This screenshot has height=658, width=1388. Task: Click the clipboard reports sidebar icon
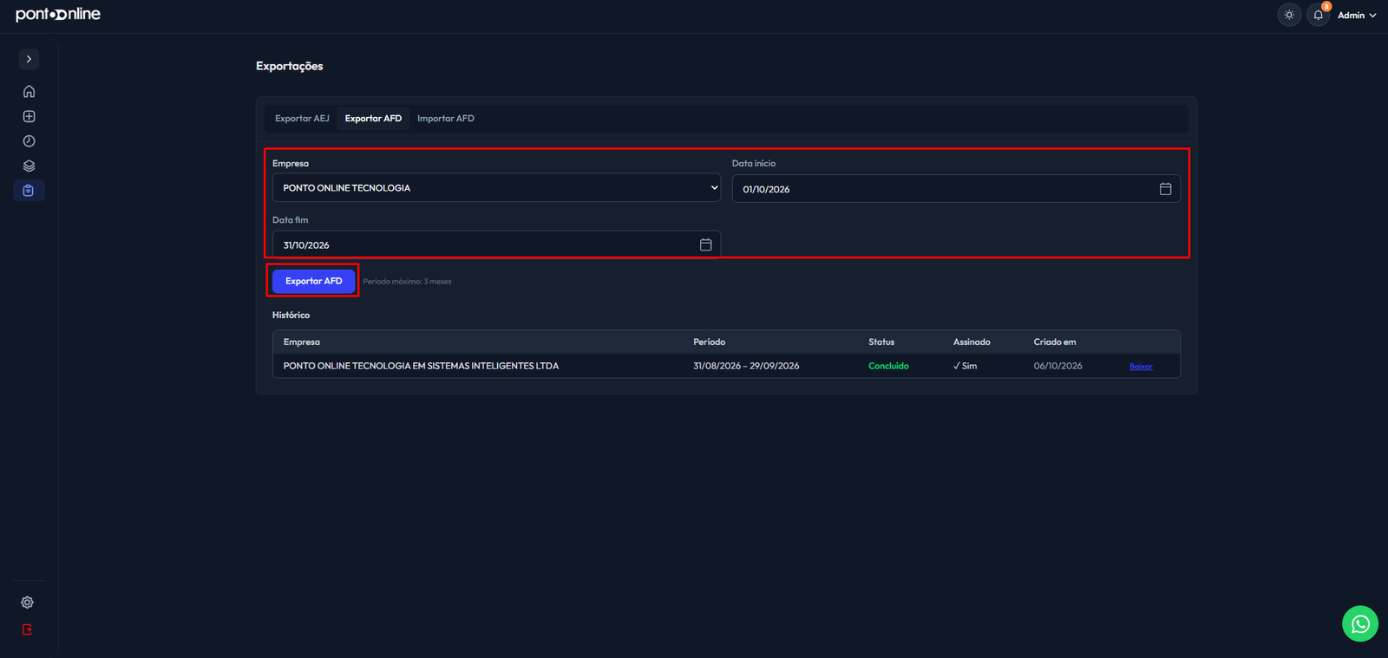tap(29, 191)
